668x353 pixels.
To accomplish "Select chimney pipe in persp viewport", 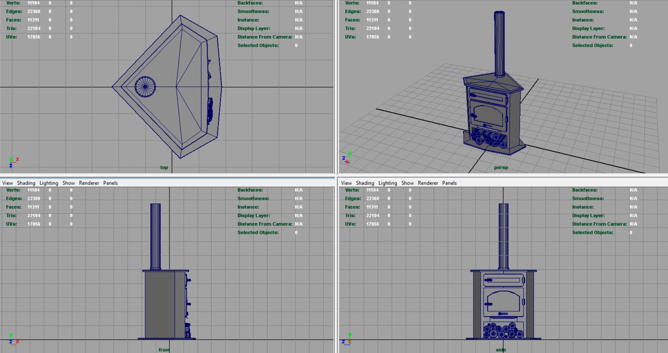I will pos(500,44).
